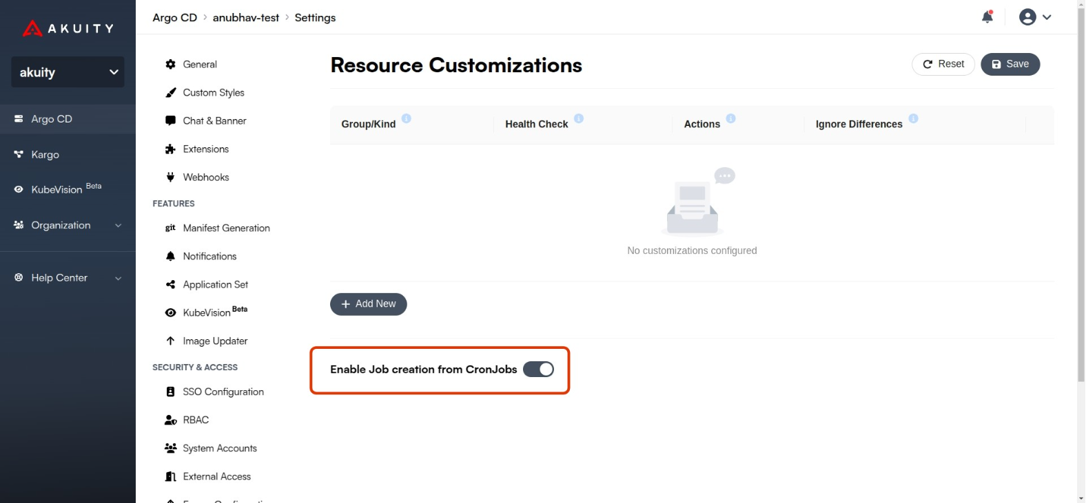Click the eye icon beside sidebar KubeVision

pyautogui.click(x=19, y=189)
